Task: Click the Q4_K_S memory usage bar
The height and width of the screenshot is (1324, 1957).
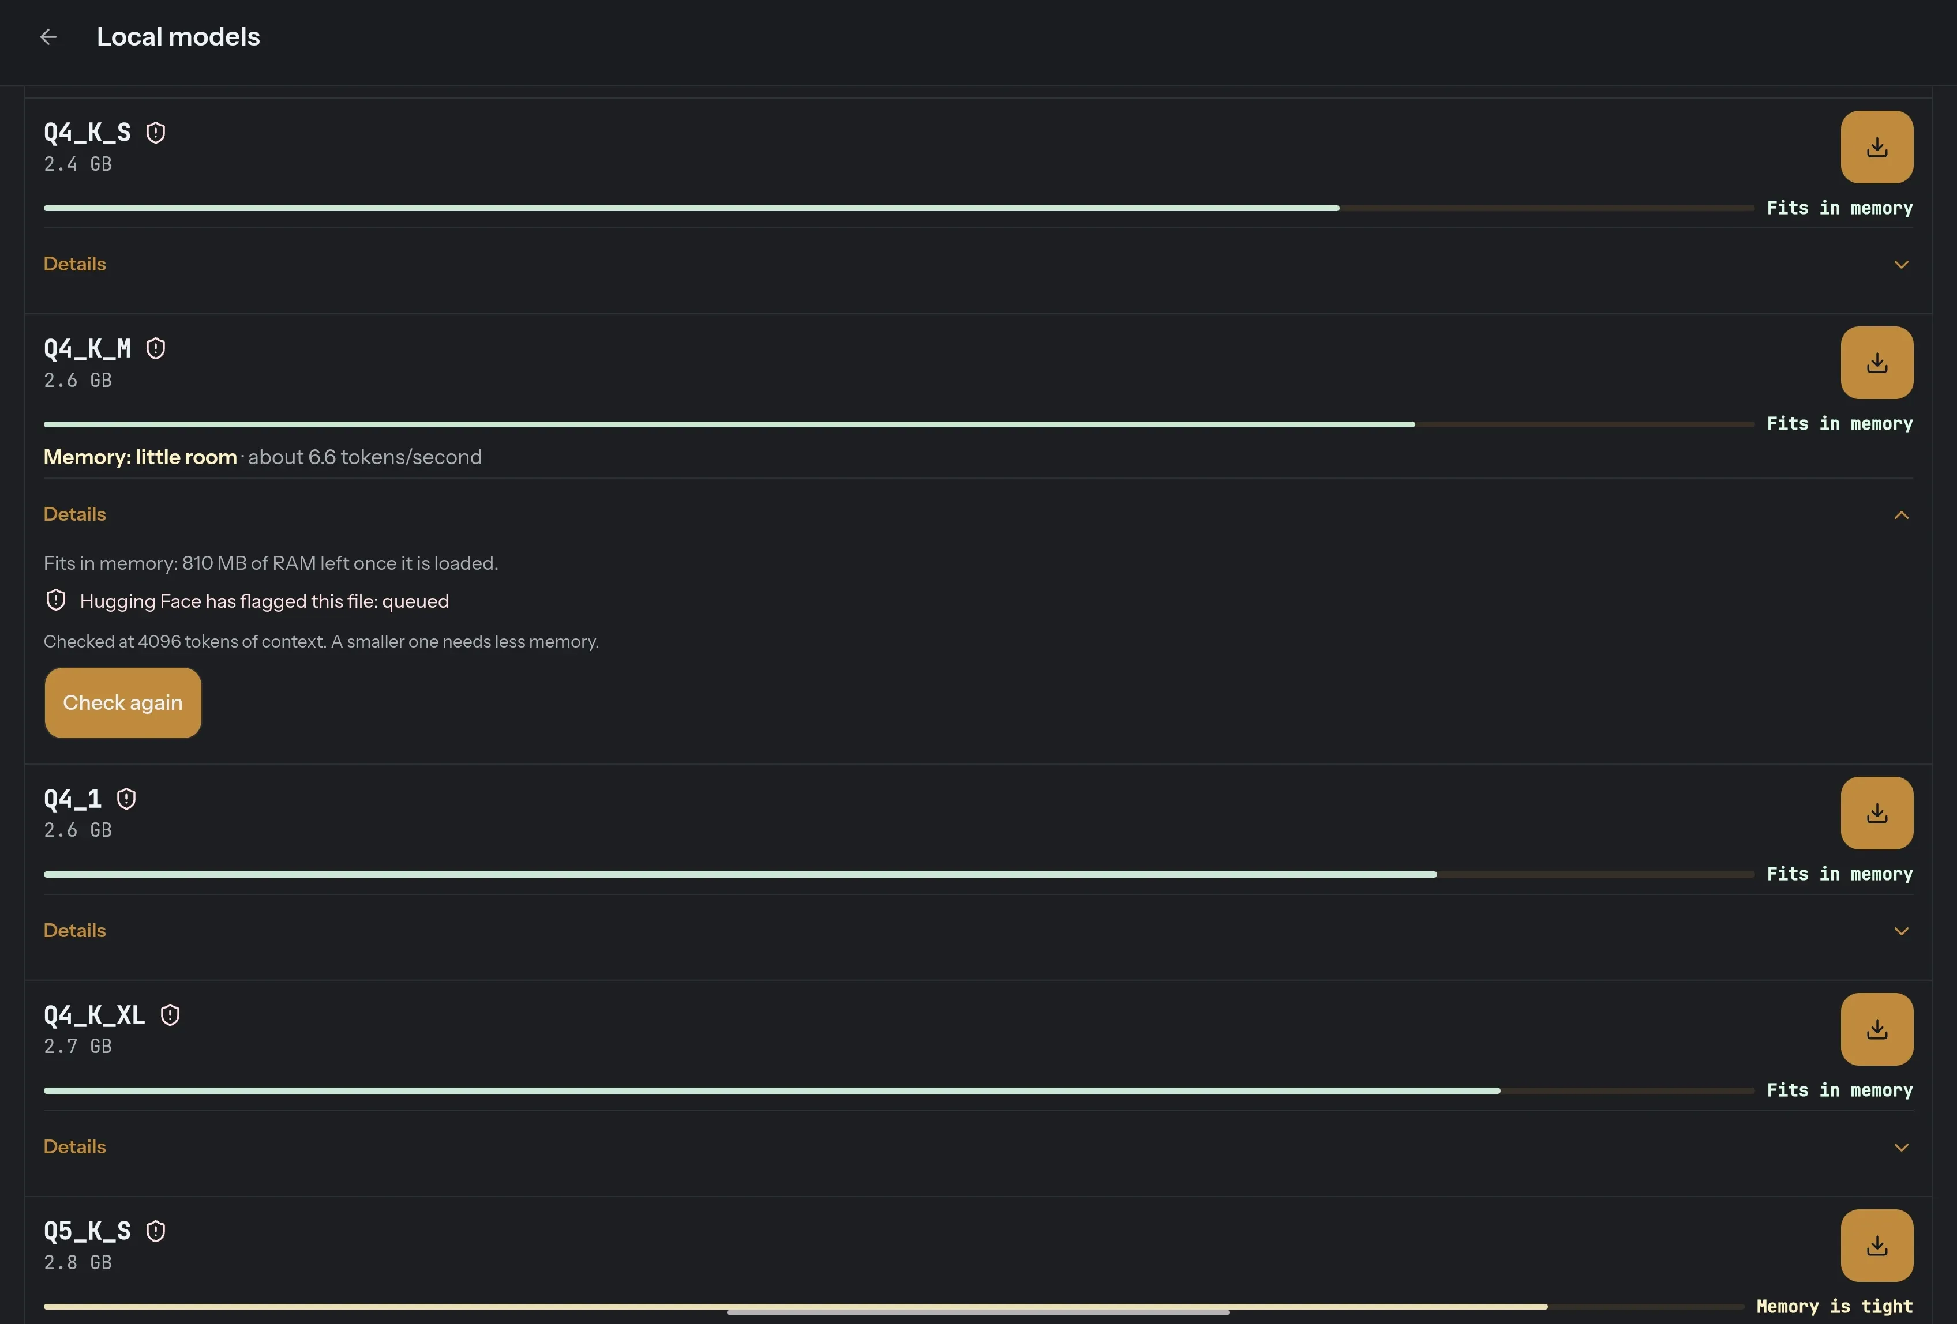Action: [898, 208]
